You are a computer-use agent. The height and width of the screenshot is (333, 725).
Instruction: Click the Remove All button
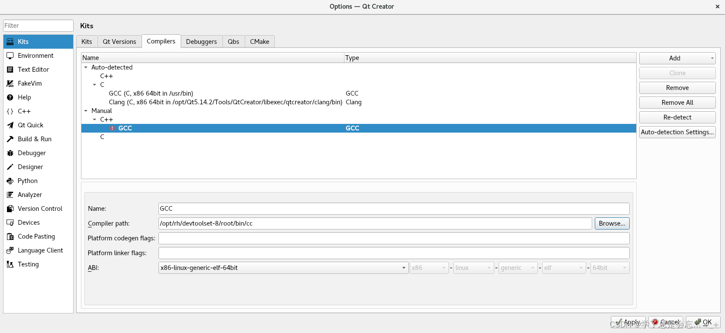coord(677,103)
